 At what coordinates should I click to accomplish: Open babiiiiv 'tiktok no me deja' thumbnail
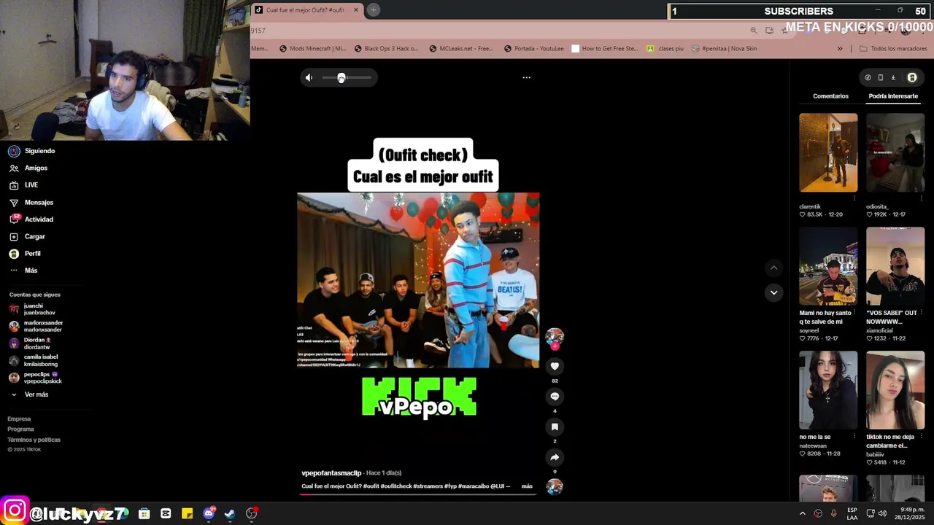pyautogui.click(x=895, y=390)
